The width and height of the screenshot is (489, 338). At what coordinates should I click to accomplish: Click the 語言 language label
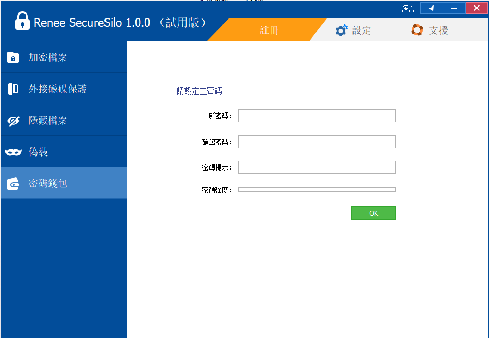(x=408, y=9)
